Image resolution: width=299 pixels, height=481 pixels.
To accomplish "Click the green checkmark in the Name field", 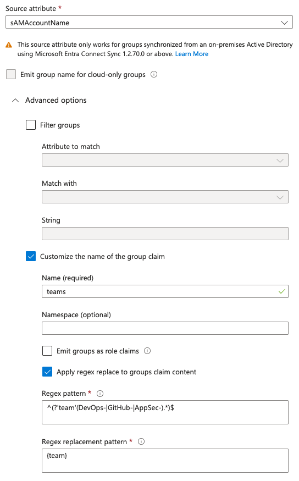I will pyautogui.click(x=281, y=291).
